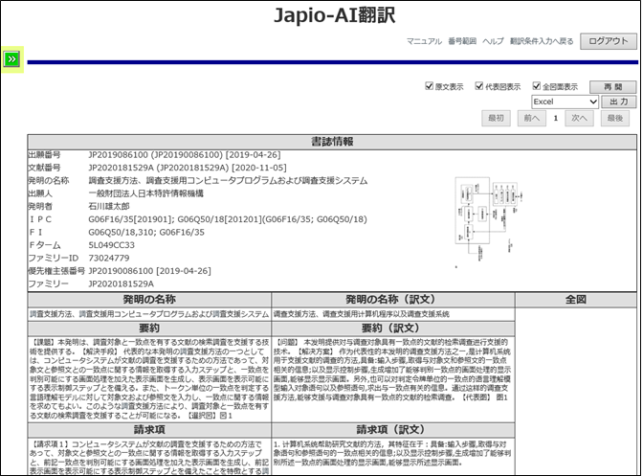643x476 pixels.
Task: Click document number JP2020181529A [2020-11-05] text
Action: [188, 168]
